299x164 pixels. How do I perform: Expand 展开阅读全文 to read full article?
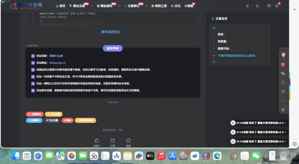pyautogui.click(x=112, y=32)
